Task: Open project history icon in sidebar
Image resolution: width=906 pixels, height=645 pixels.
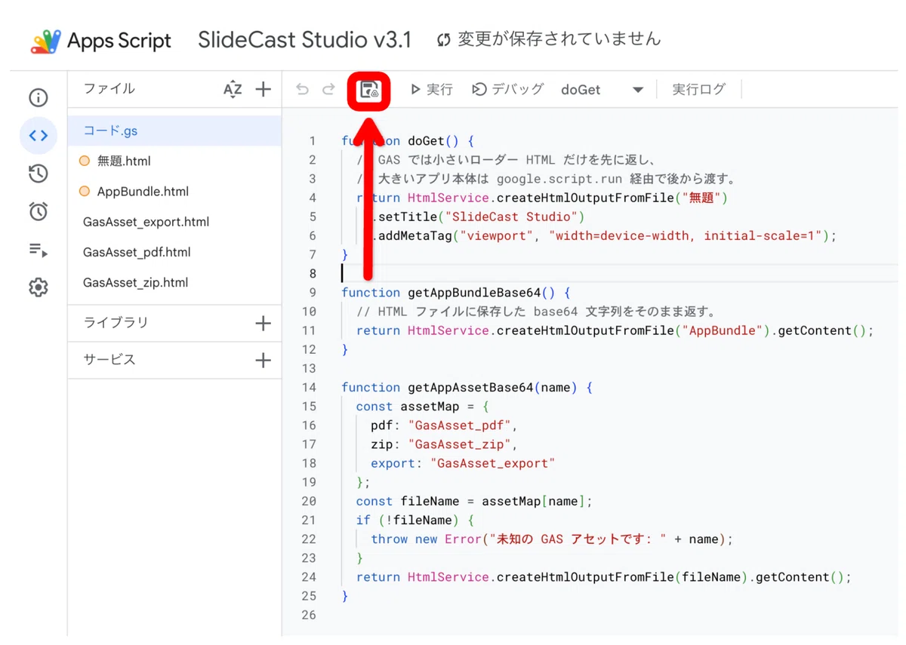Action: coord(38,174)
